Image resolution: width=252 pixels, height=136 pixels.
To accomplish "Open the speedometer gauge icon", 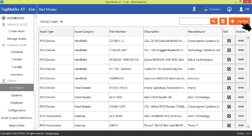I will tap(230, 9).
